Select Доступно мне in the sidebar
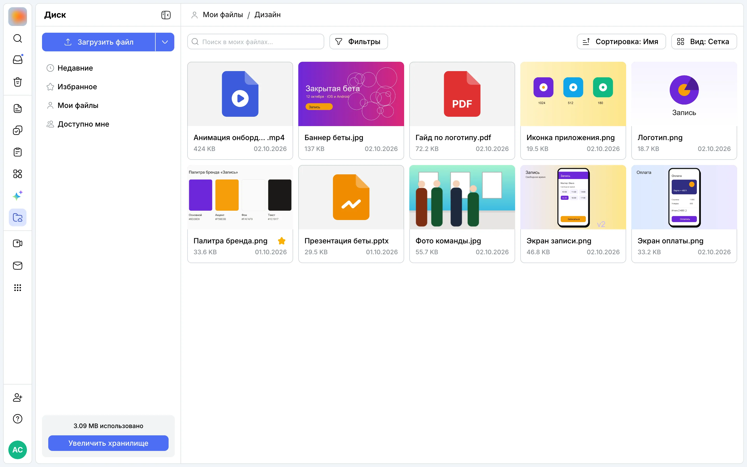 point(108,124)
